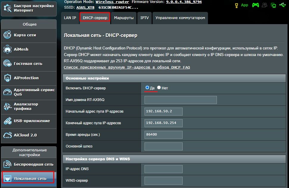
Task: Click the ASUS_XT8 SSID link
Action: click(x=85, y=7)
